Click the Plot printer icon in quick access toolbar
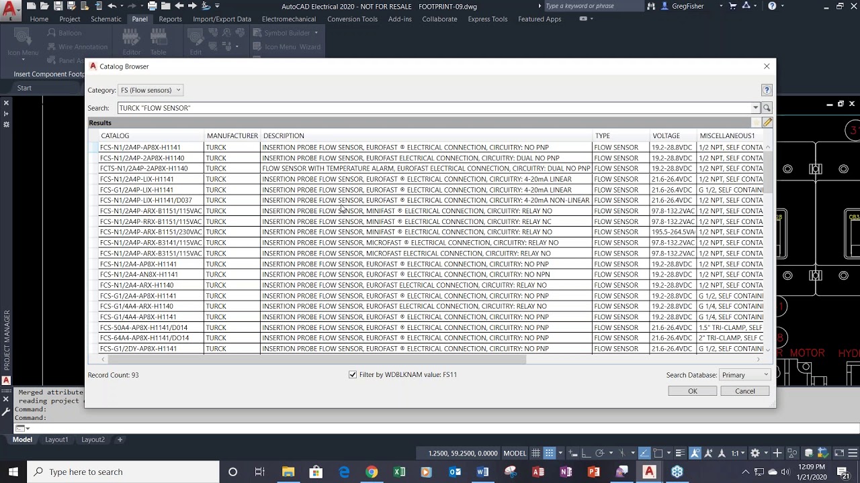The image size is (860, 483). click(x=153, y=6)
